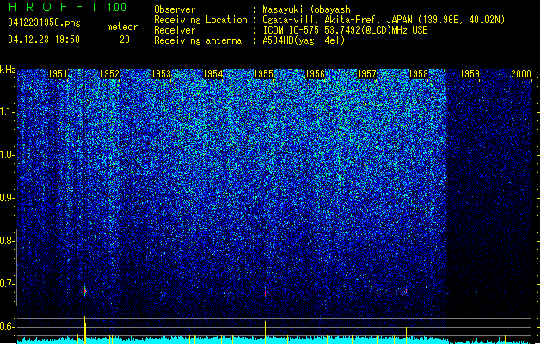Click the 1959 time marker
This screenshot has height=344, width=541.
pyautogui.click(x=470, y=74)
